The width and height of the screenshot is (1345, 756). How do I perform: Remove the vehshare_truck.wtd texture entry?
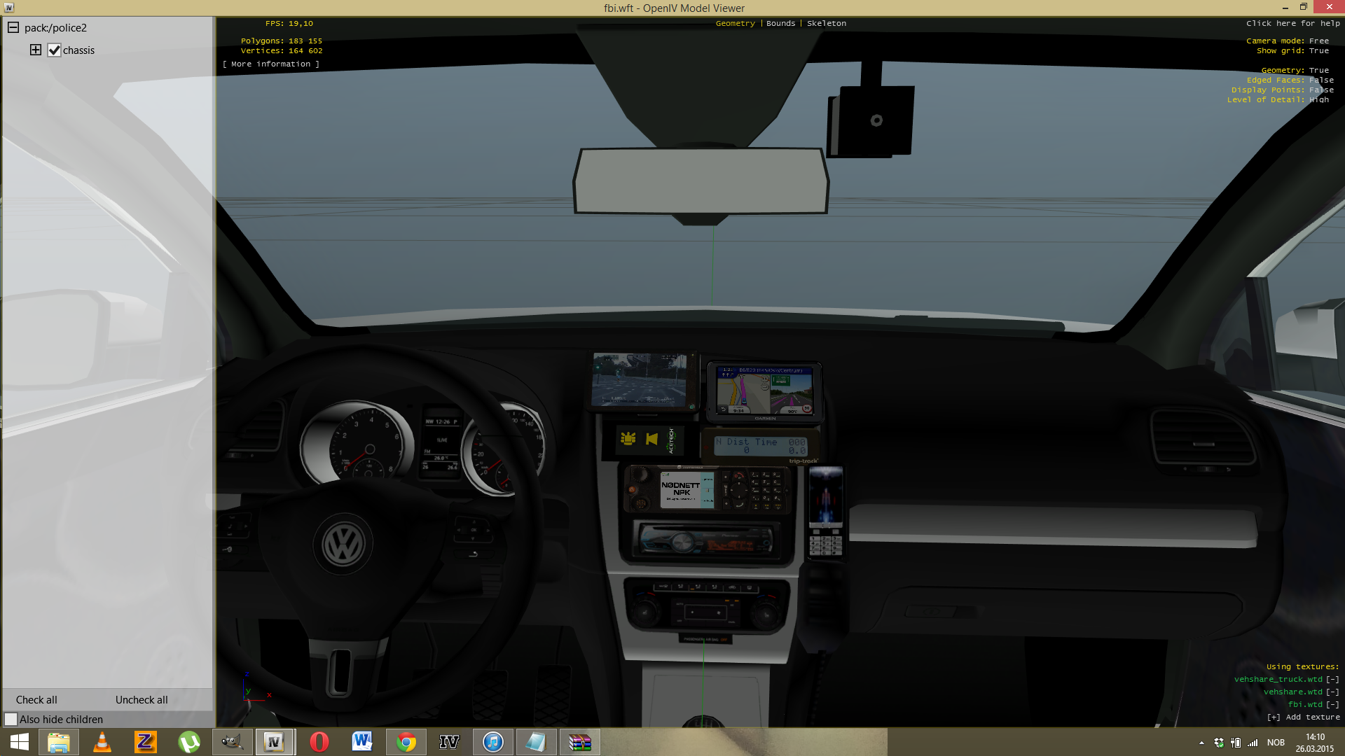[1332, 679]
